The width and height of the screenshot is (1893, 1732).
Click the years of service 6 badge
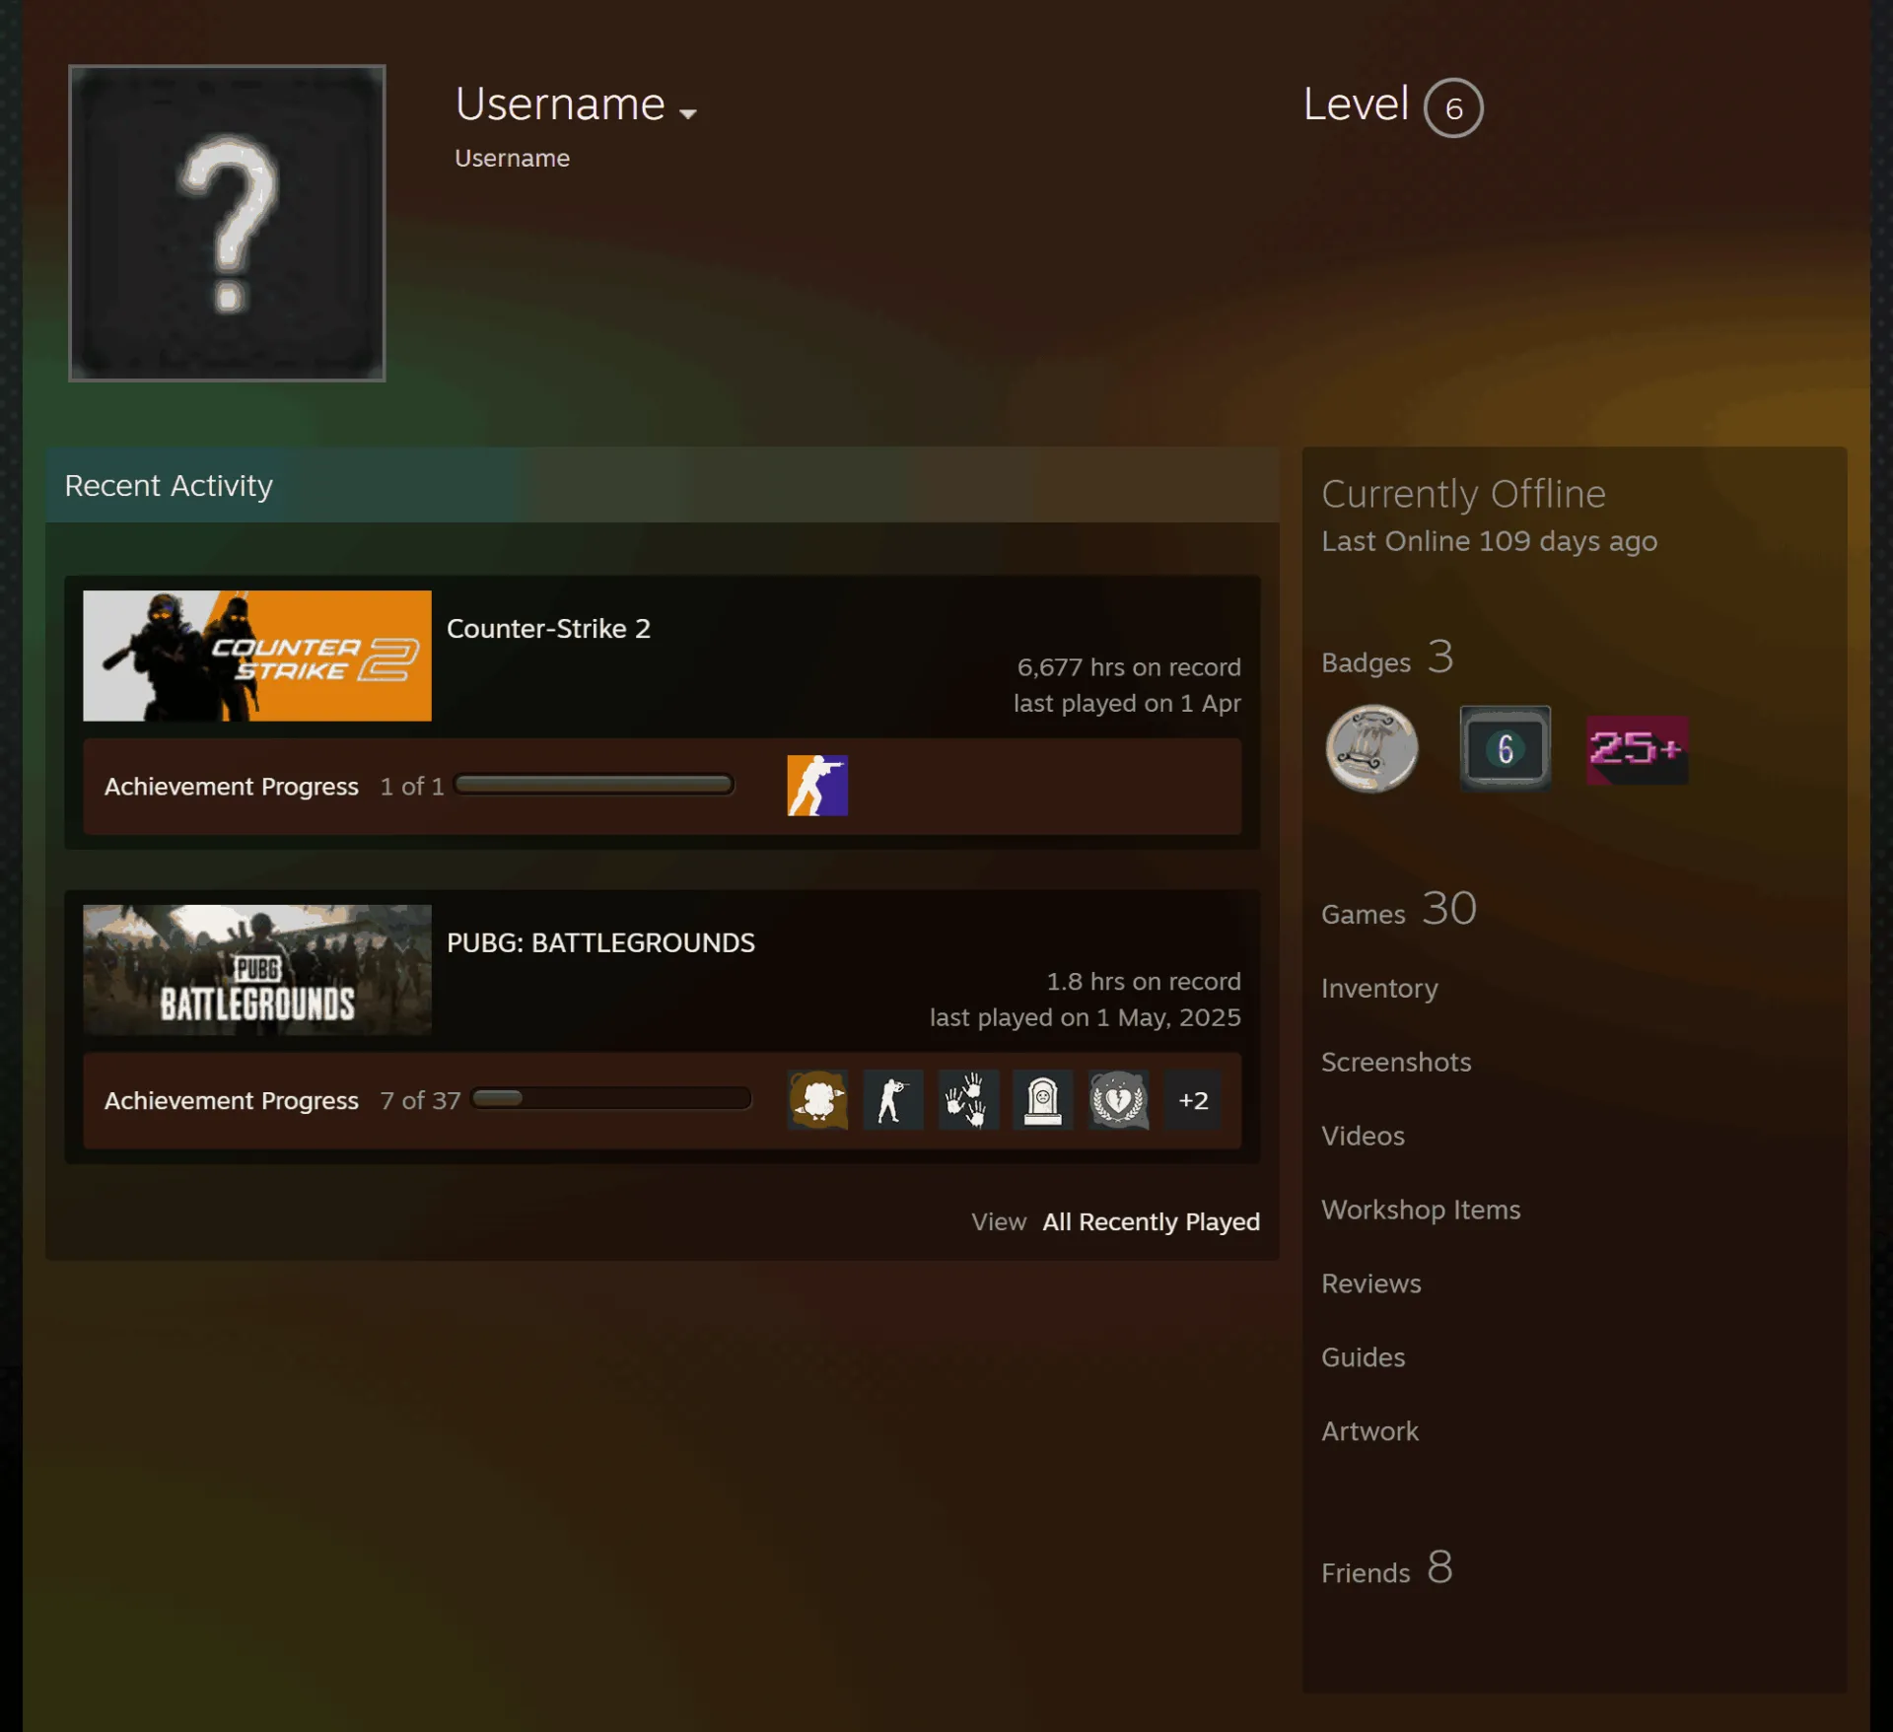point(1506,748)
